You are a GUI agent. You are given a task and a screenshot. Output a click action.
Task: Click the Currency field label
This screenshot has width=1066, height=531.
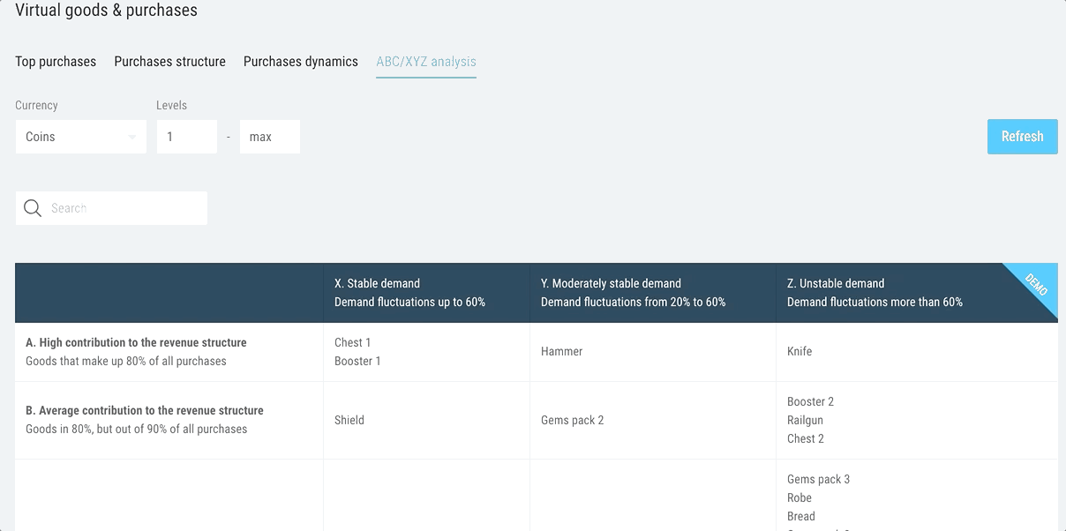36,105
